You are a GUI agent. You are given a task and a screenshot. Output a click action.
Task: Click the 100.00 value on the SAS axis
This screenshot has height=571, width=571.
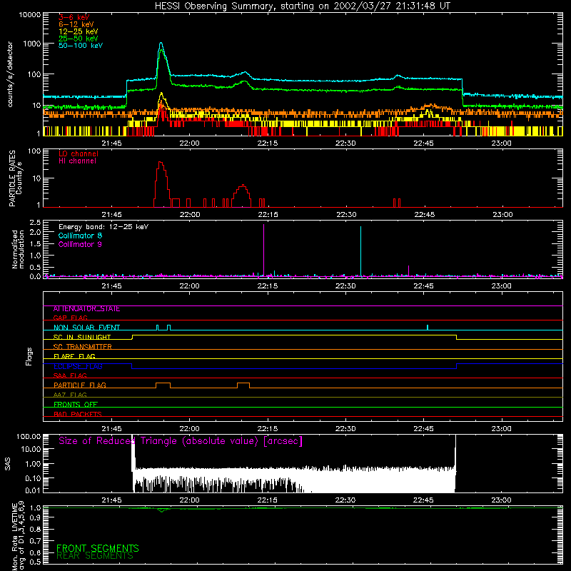tap(29, 437)
